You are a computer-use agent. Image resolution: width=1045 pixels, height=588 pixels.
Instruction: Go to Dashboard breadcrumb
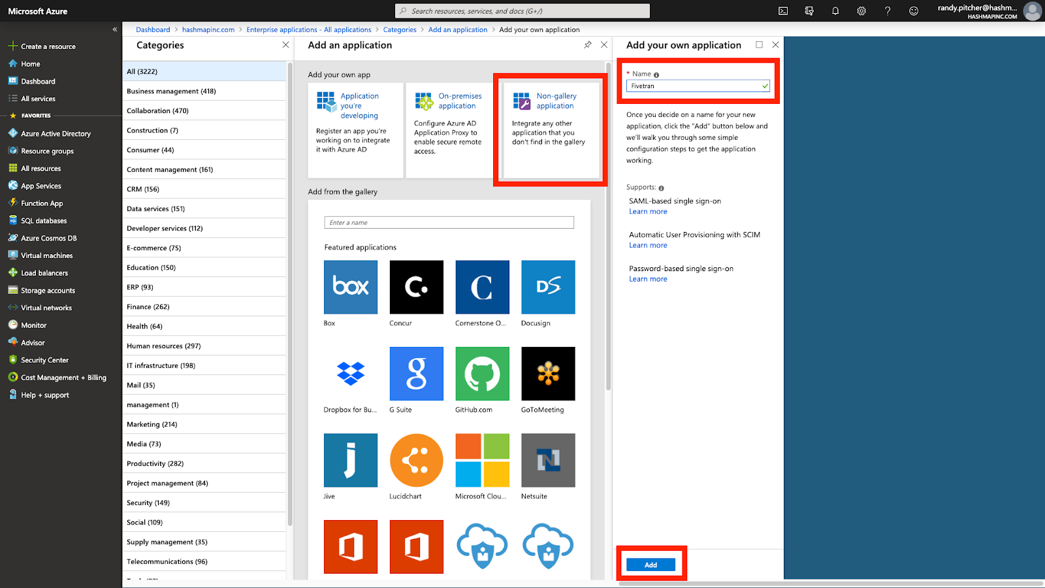coord(153,29)
